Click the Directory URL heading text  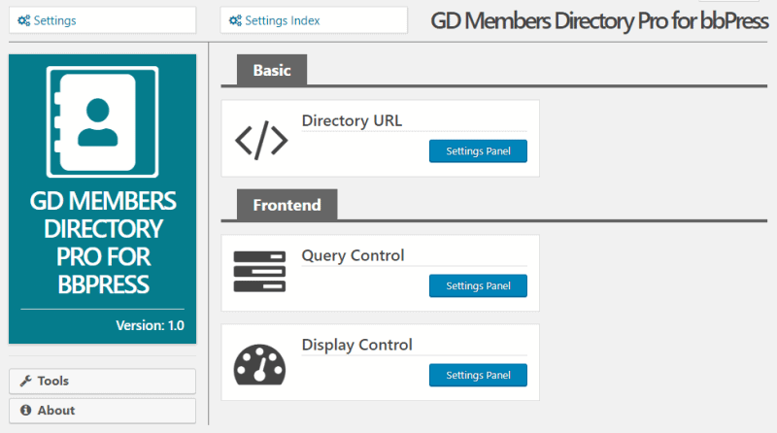(x=352, y=120)
